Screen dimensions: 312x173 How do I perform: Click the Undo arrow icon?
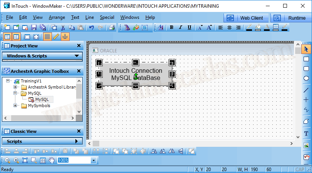92,27
